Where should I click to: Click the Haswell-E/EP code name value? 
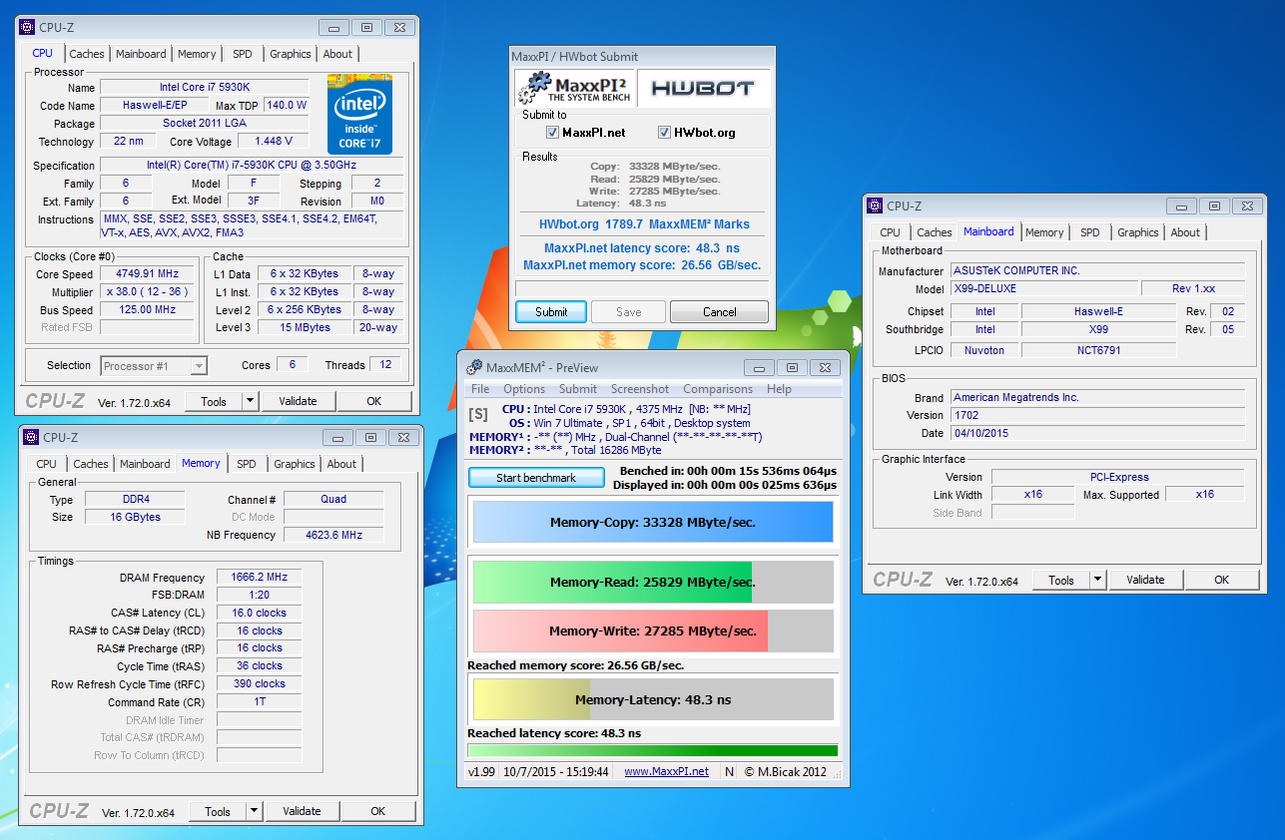(x=154, y=106)
